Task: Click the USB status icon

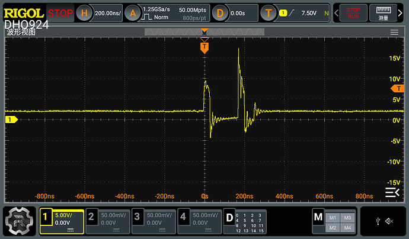Action: click(378, 221)
